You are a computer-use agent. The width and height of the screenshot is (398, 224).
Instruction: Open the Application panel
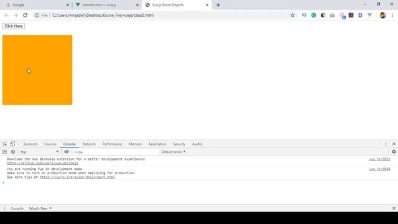[x=157, y=144]
